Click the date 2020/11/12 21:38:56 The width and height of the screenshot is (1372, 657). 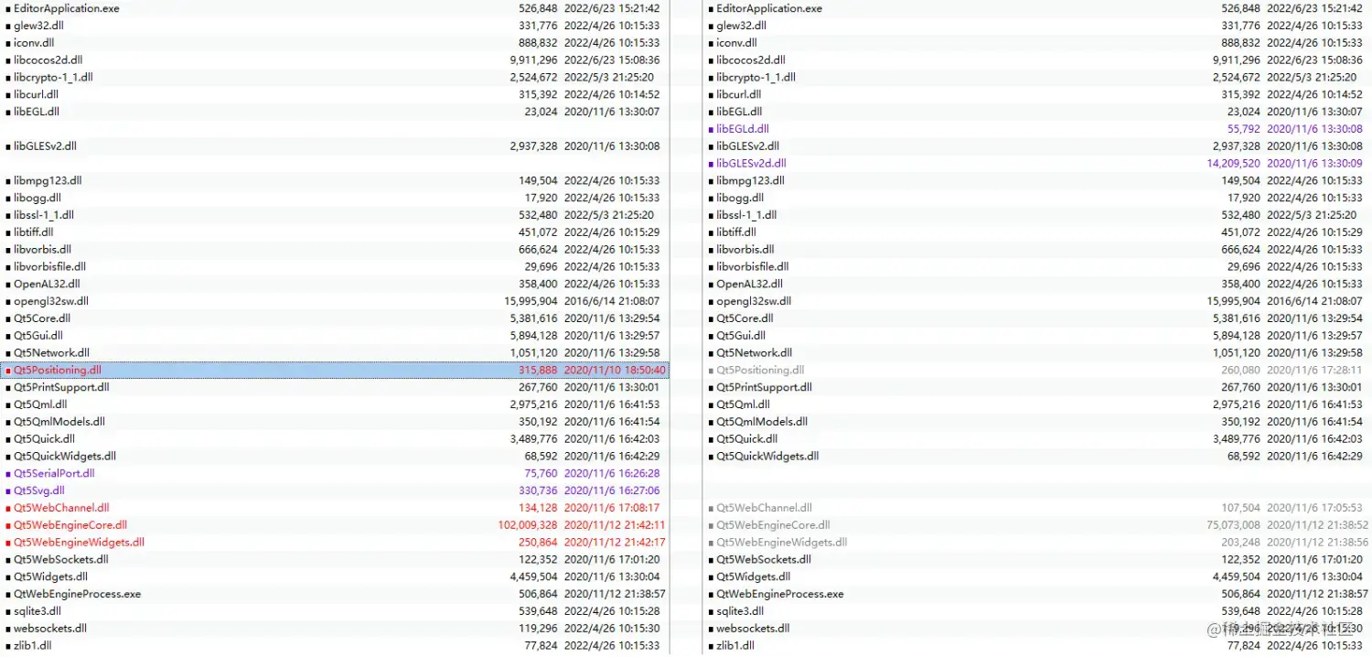[1318, 543]
